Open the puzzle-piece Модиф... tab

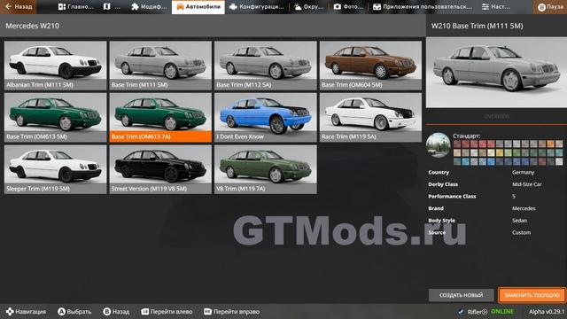coord(149,7)
